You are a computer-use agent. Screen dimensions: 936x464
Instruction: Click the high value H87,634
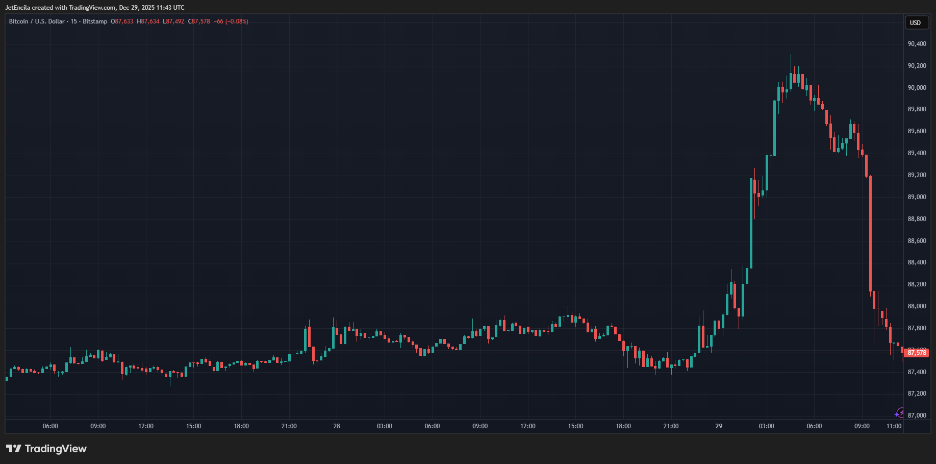[148, 21]
